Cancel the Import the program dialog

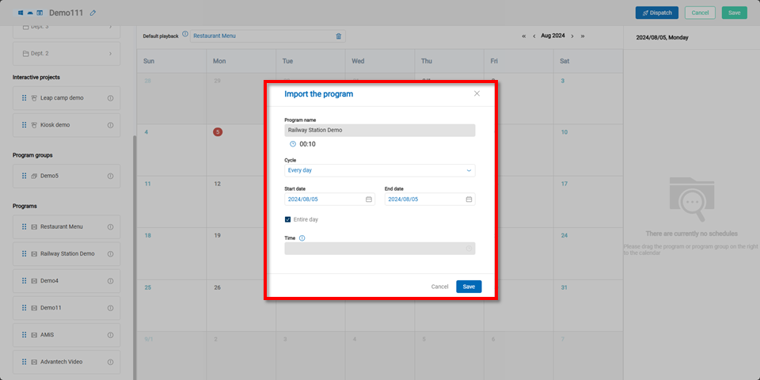point(439,287)
